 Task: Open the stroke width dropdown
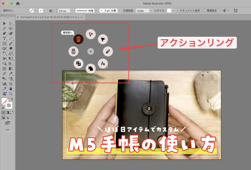click(72, 11)
